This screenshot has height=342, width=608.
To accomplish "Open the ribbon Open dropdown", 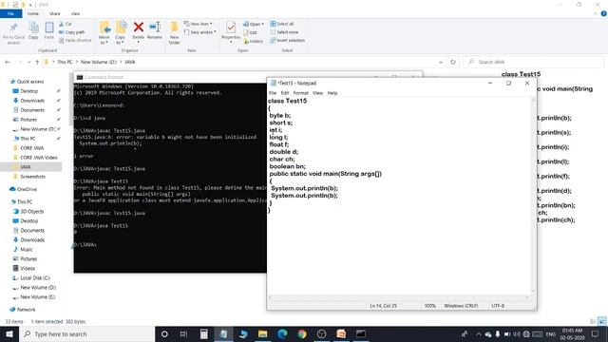I will 254,24.
